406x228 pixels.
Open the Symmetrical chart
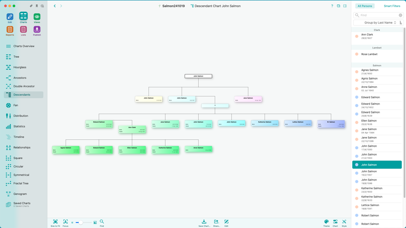(23, 175)
